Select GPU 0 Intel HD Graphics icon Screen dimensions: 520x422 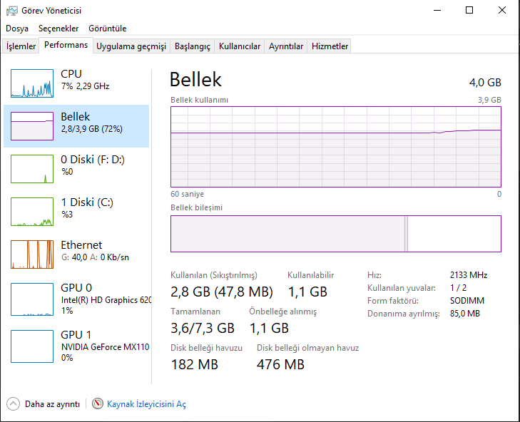32,297
